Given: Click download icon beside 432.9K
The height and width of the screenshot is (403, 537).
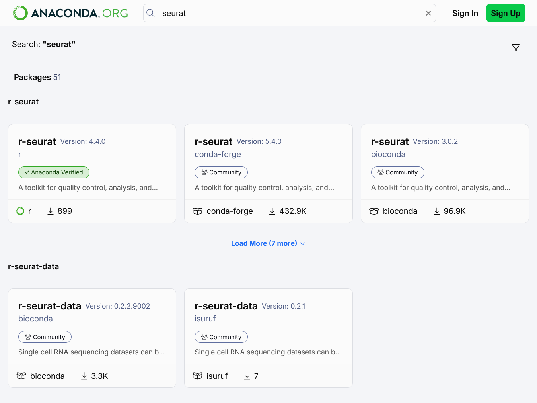Looking at the screenshot, I should coord(272,211).
